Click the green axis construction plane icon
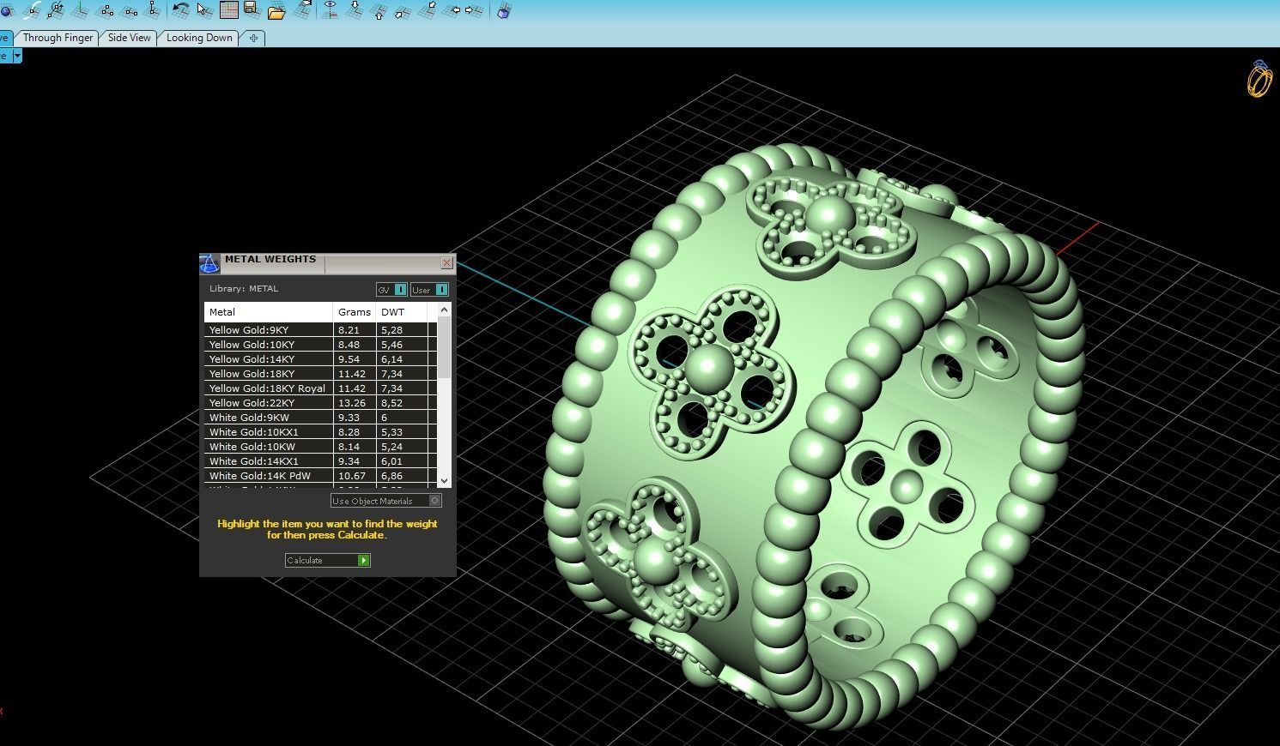The image size is (1280, 746). pos(81,10)
